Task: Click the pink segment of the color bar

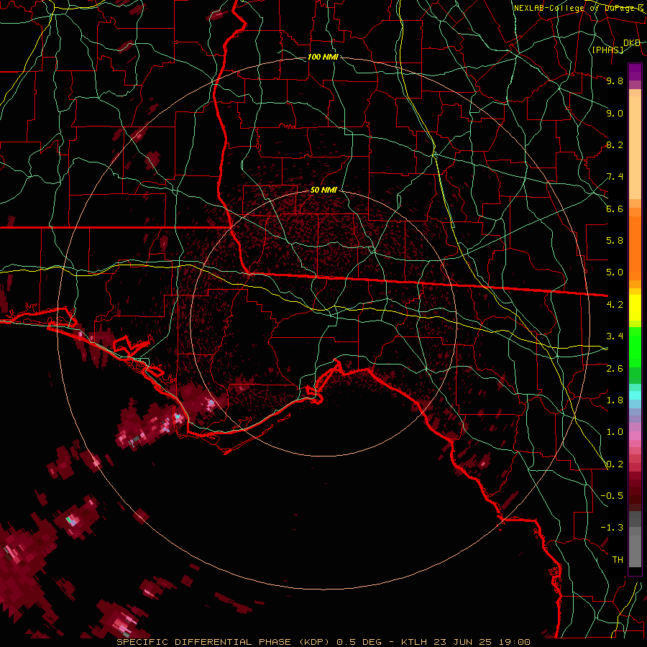Action: pyautogui.click(x=635, y=436)
